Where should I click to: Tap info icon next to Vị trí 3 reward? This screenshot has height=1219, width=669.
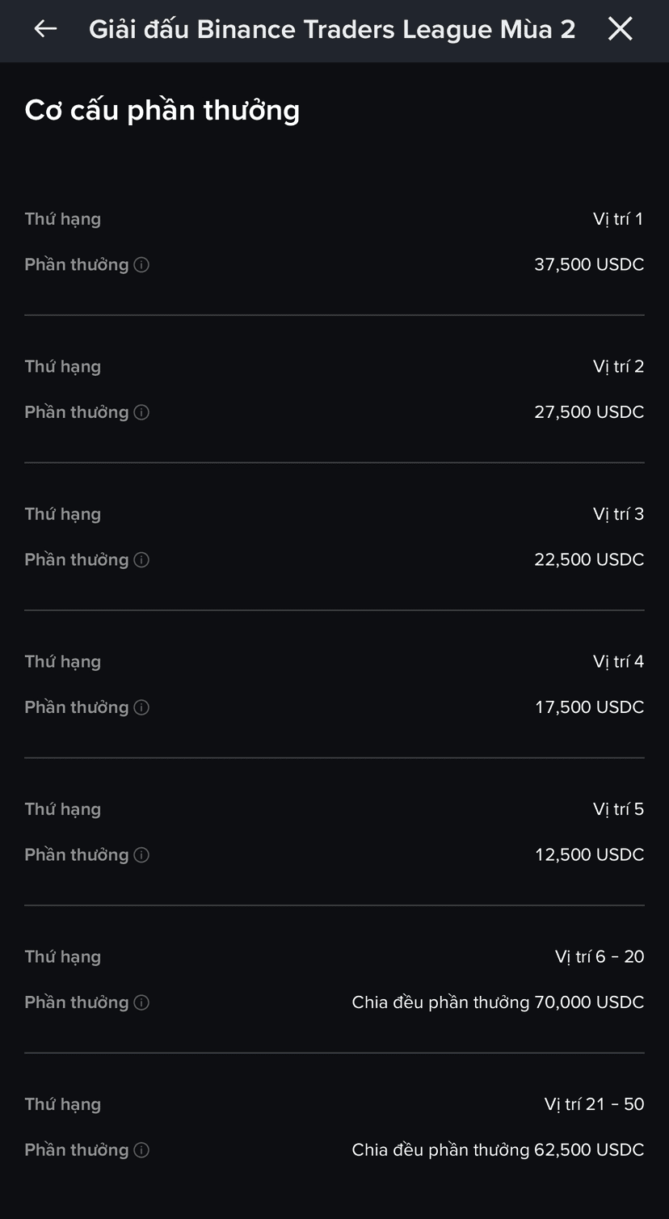[141, 560]
